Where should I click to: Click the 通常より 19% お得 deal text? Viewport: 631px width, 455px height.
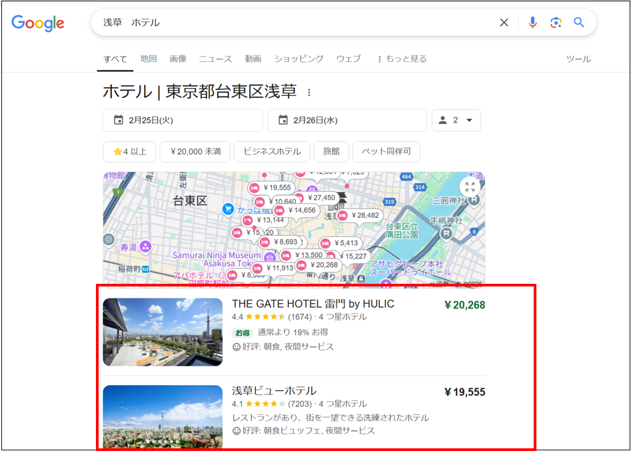pos(293,332)
